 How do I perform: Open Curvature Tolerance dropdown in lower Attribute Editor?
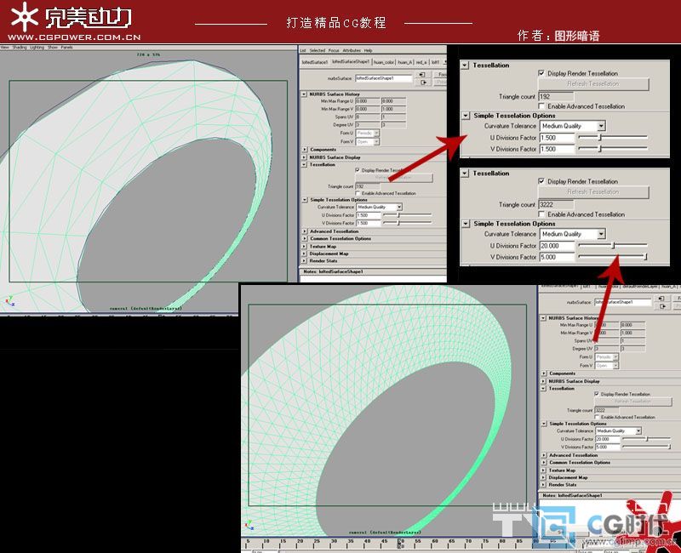619,431
